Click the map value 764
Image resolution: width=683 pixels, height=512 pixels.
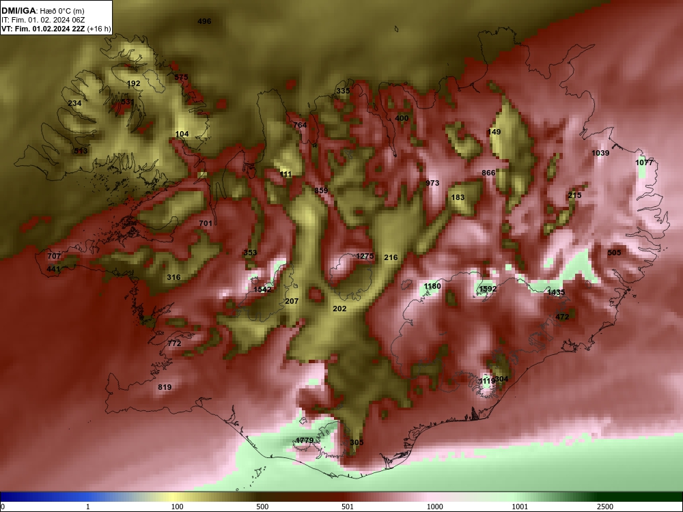tap(300, 125)
